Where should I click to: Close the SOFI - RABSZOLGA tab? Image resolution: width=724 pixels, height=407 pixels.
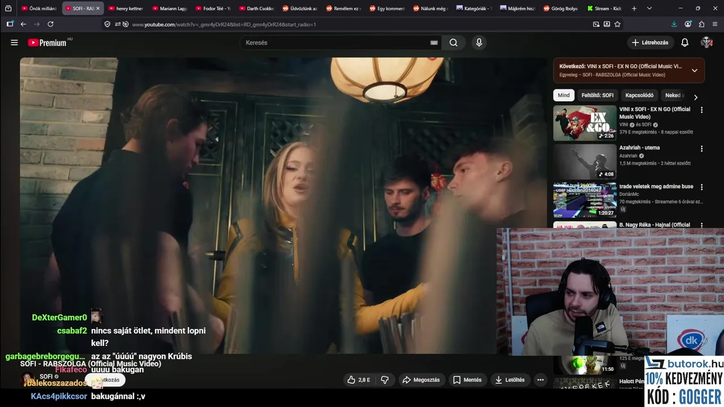pos(98,8)
